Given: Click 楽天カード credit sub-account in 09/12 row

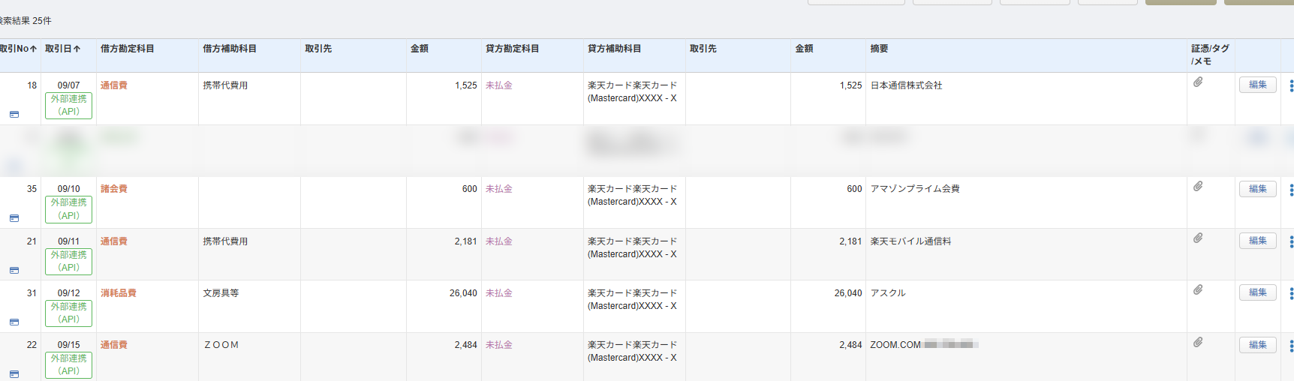Looking at the screenshot, I should click(632, 299).
